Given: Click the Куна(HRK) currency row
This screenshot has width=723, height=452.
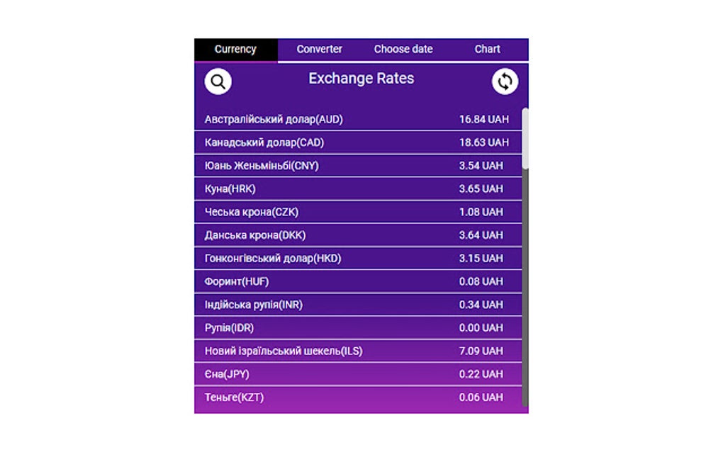Looking at the screenshot, I should pos(358,188).
